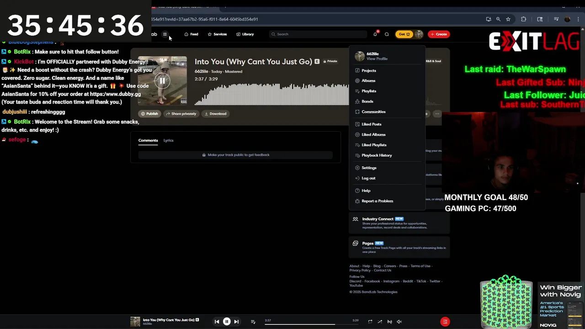The width and height of the screenshot is (585, 329).
Task: Open the Terms of Use footer link
Action: coord(420,266)
